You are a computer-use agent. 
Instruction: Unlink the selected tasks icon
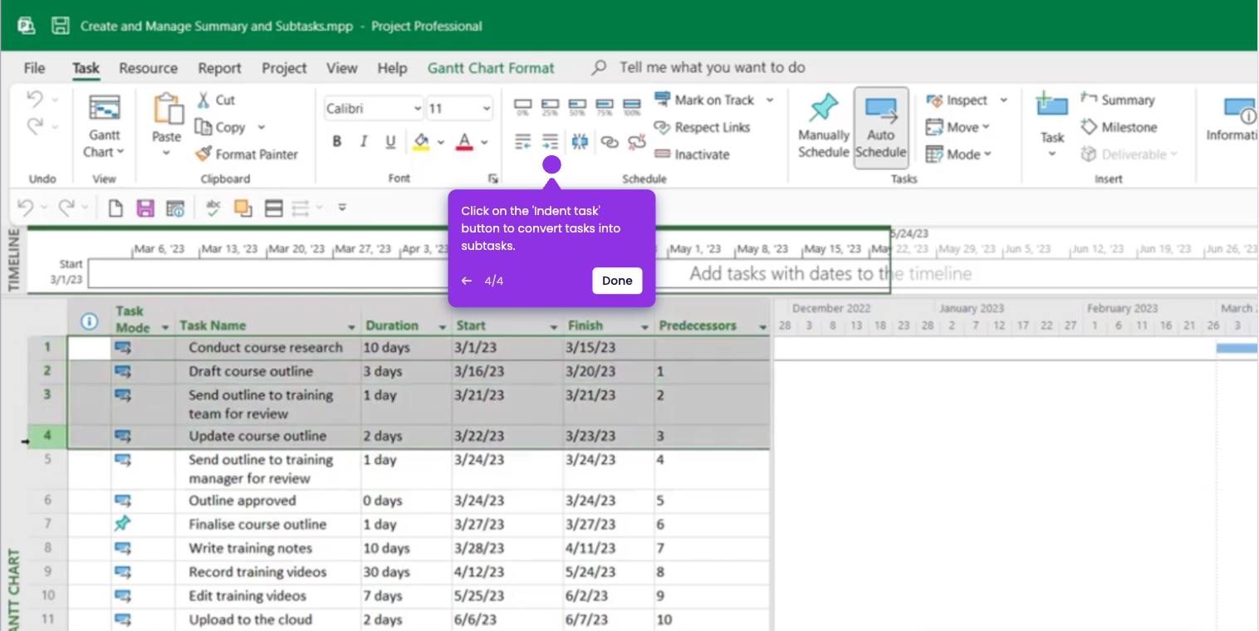(x=637, y=142)
